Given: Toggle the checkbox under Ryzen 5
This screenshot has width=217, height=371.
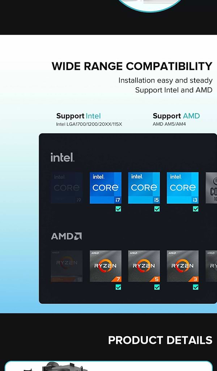Looking at the screenshot, I should click(x=157, y=287).
